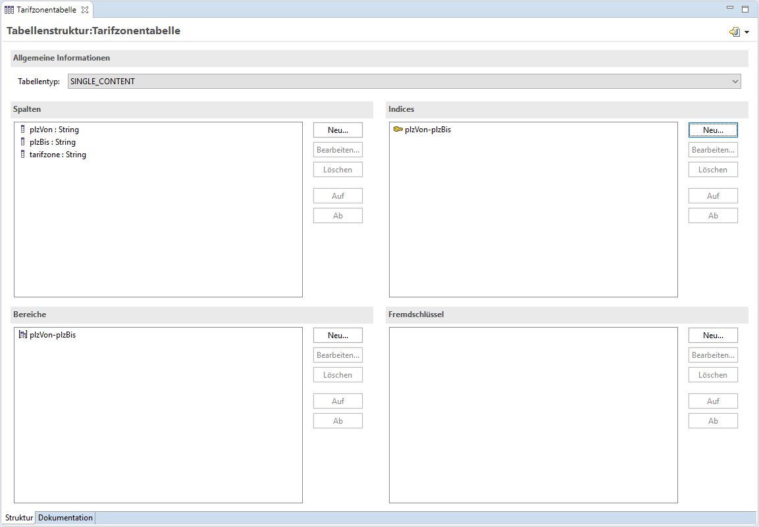Viewport: 759px width, 527px height.
Task: Click the key icon of the plzVon-plzBis index
Action: click(398, 130)
